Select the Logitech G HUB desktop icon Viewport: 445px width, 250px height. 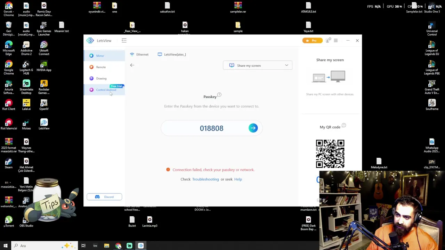26,67
